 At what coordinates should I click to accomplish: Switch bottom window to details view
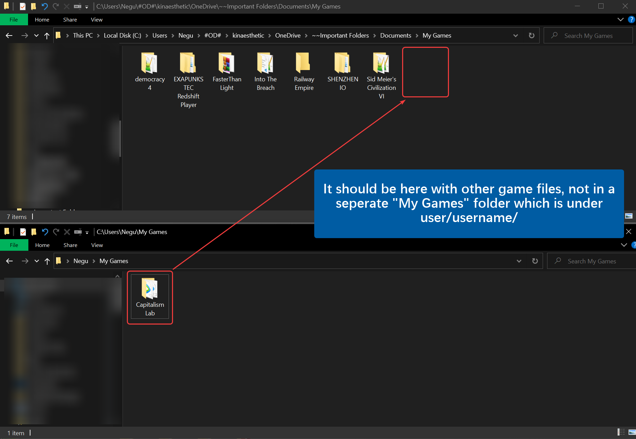pyautogui.click(x=621, y=432)
